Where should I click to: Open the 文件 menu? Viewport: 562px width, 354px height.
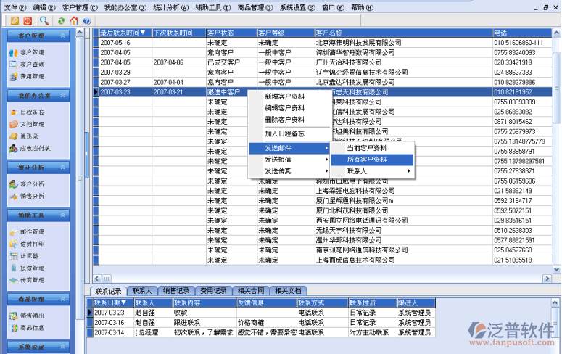point(15,7)
